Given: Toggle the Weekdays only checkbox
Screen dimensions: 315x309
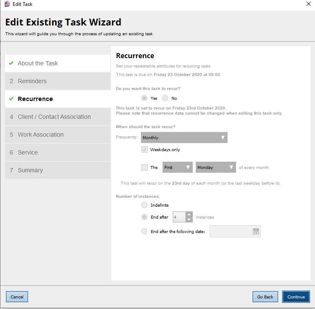Looking at the screenshot, I should [145, 149].
